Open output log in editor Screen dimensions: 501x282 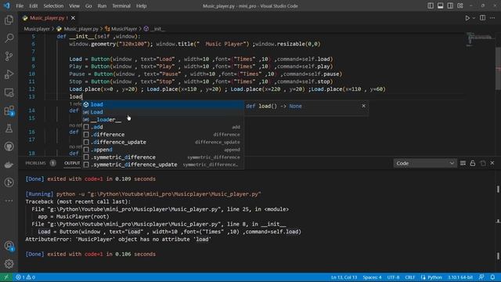click(482, 164)
